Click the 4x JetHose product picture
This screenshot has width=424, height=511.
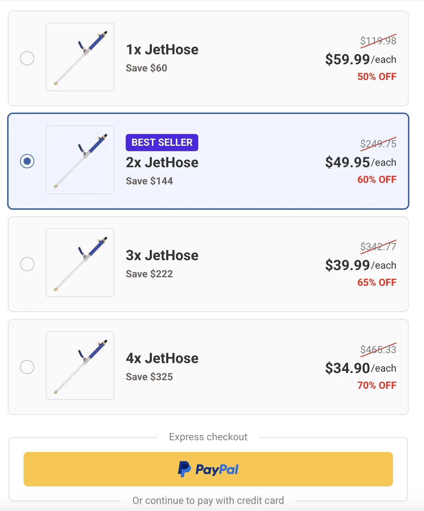pos(80,366)
